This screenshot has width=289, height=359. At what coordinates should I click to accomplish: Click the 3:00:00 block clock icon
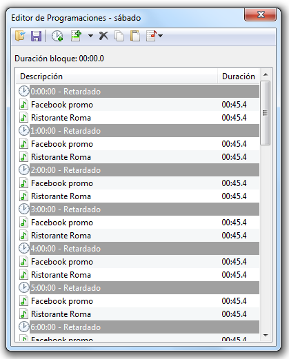point(24,209)
